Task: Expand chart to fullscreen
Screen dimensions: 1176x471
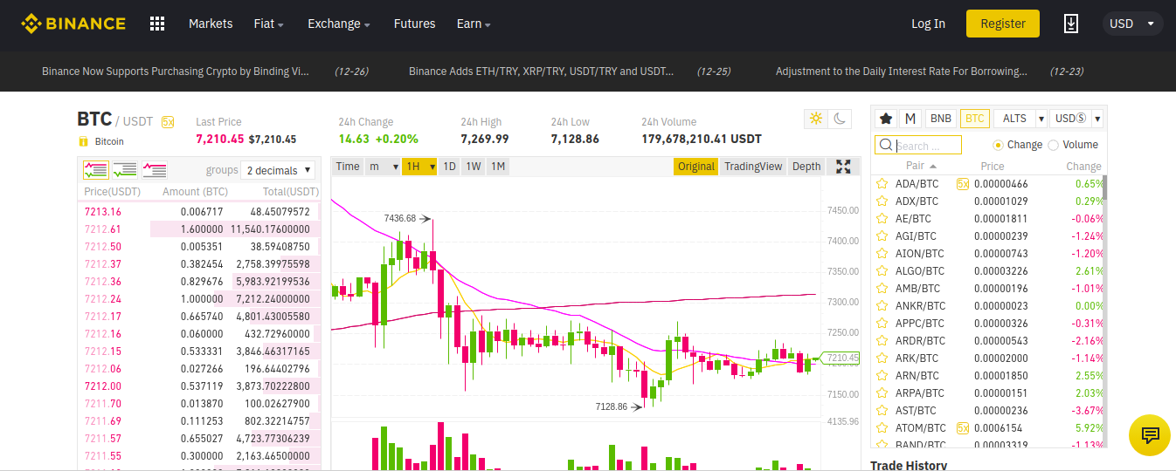Action: click(x=843, y=167)
